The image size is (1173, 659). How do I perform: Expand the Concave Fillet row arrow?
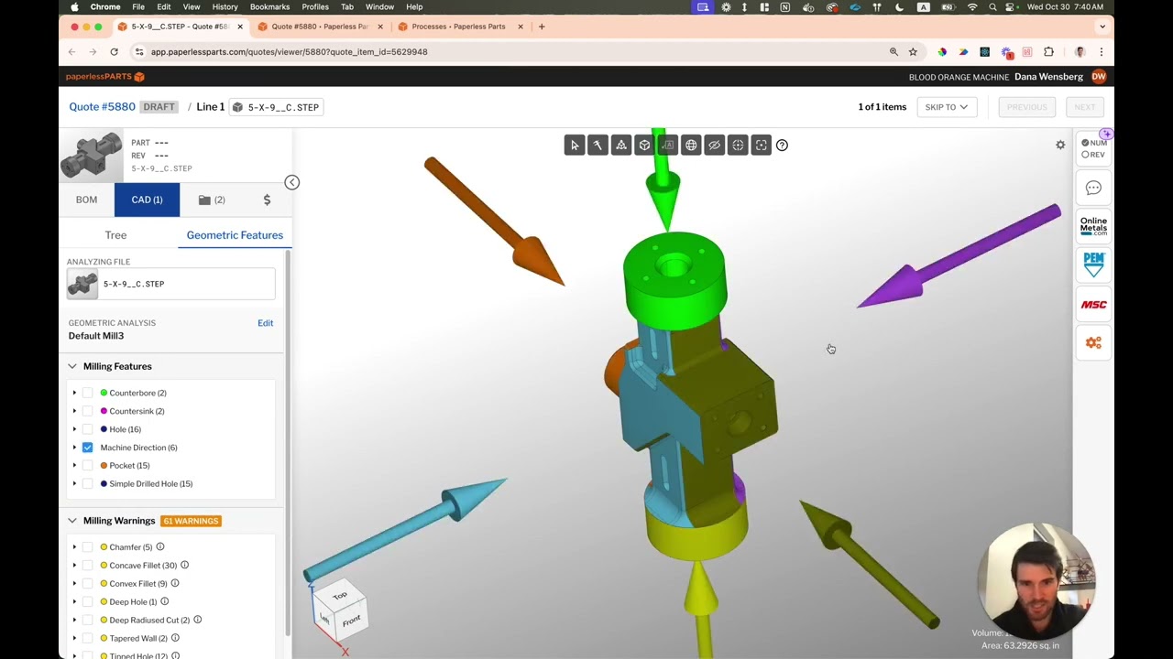74,566
